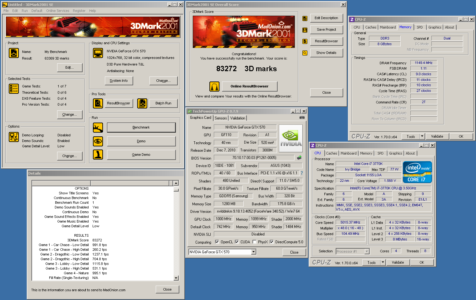This screenshot has width=476, height=300.
Task: Click the Save Project button
Action: click(x=327, y=29)
